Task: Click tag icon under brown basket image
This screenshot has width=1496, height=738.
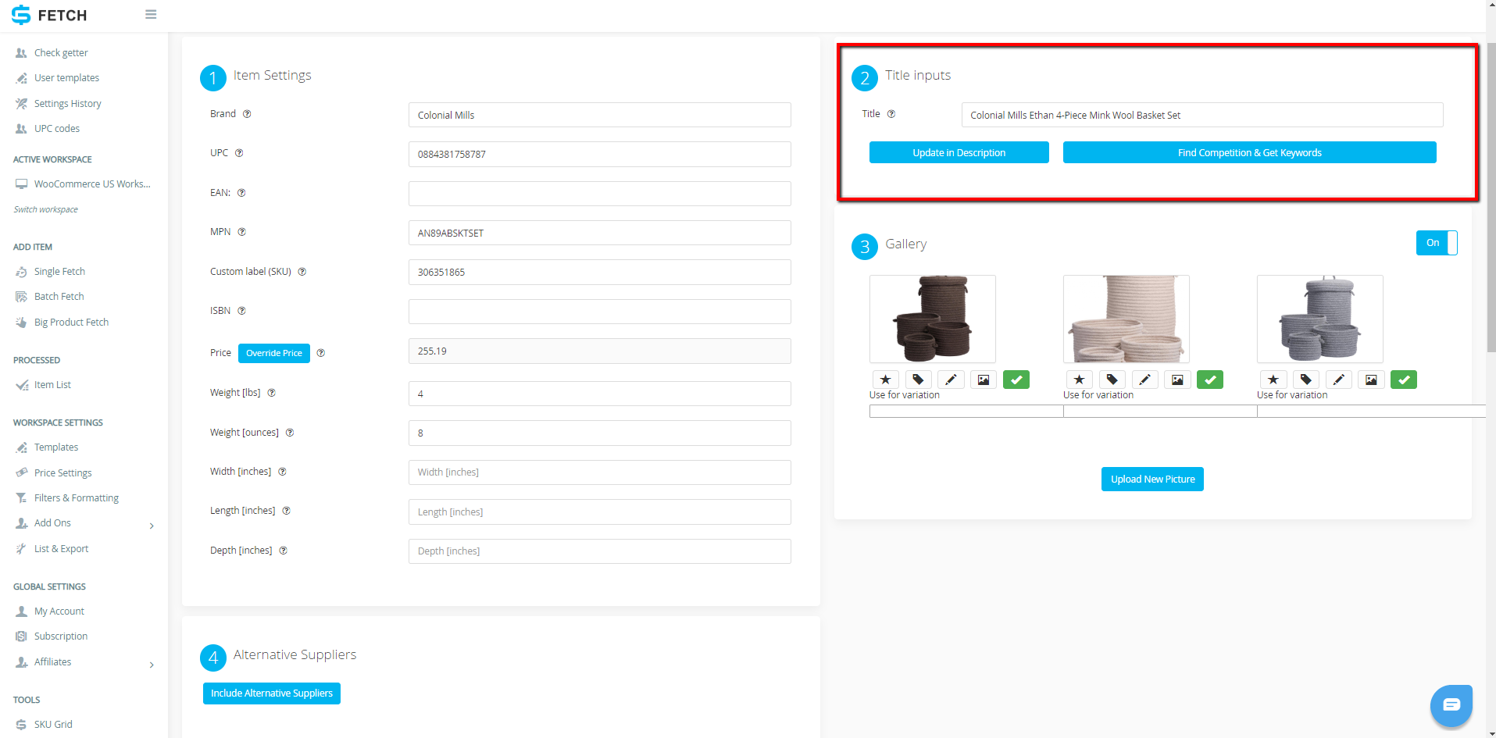Action: pyautogui.click(x=918, y=380)
